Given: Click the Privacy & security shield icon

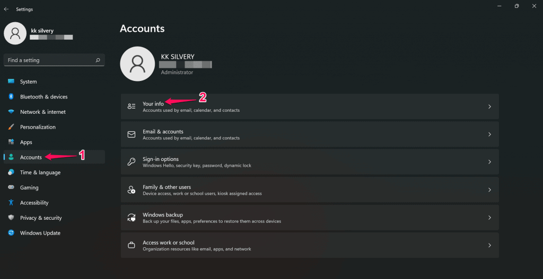Looking at the screenshot, I should [x=11, y=218].
